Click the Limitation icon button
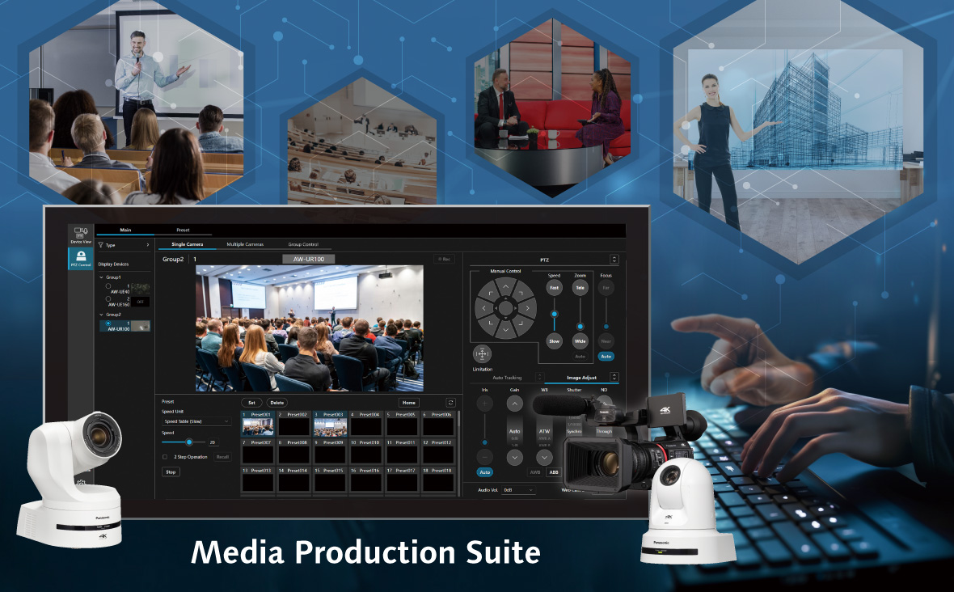Viewport: 954px width, 592px height. click(x=481, y=354)
